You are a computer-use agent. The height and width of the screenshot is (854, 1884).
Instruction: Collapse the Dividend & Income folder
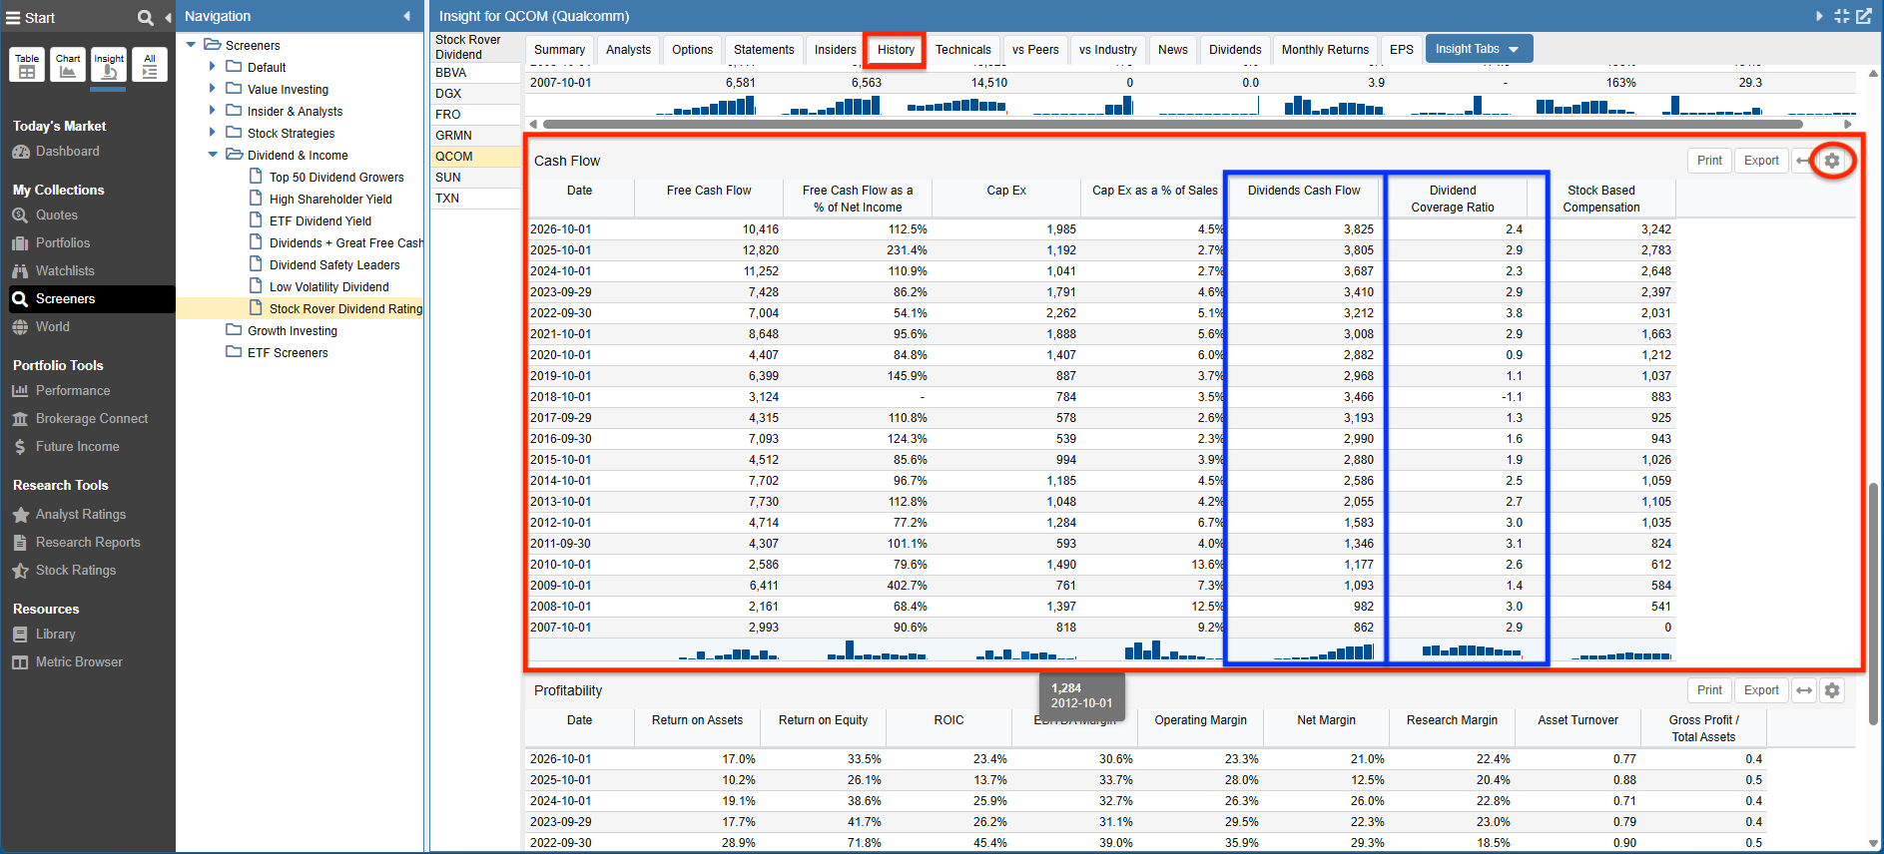pyautogui.click(x=213, y=155)
